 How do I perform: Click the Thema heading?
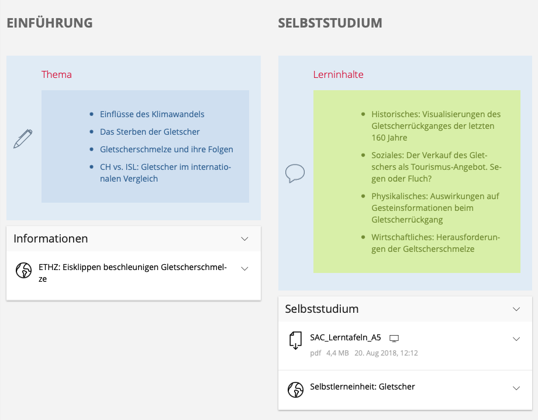coord(57,74)
